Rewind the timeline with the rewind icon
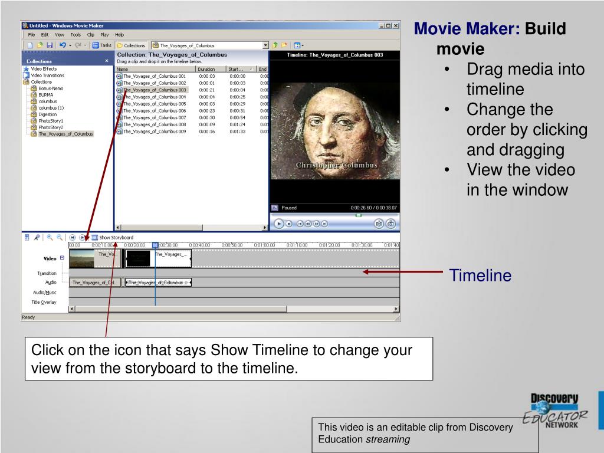The image size is (604, 453). click(72, 238)
